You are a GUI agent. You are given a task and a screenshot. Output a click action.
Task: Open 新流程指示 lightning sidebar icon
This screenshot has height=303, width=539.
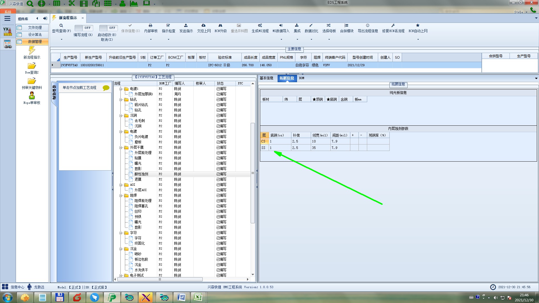pyautogui.click(x=32, y=50)
